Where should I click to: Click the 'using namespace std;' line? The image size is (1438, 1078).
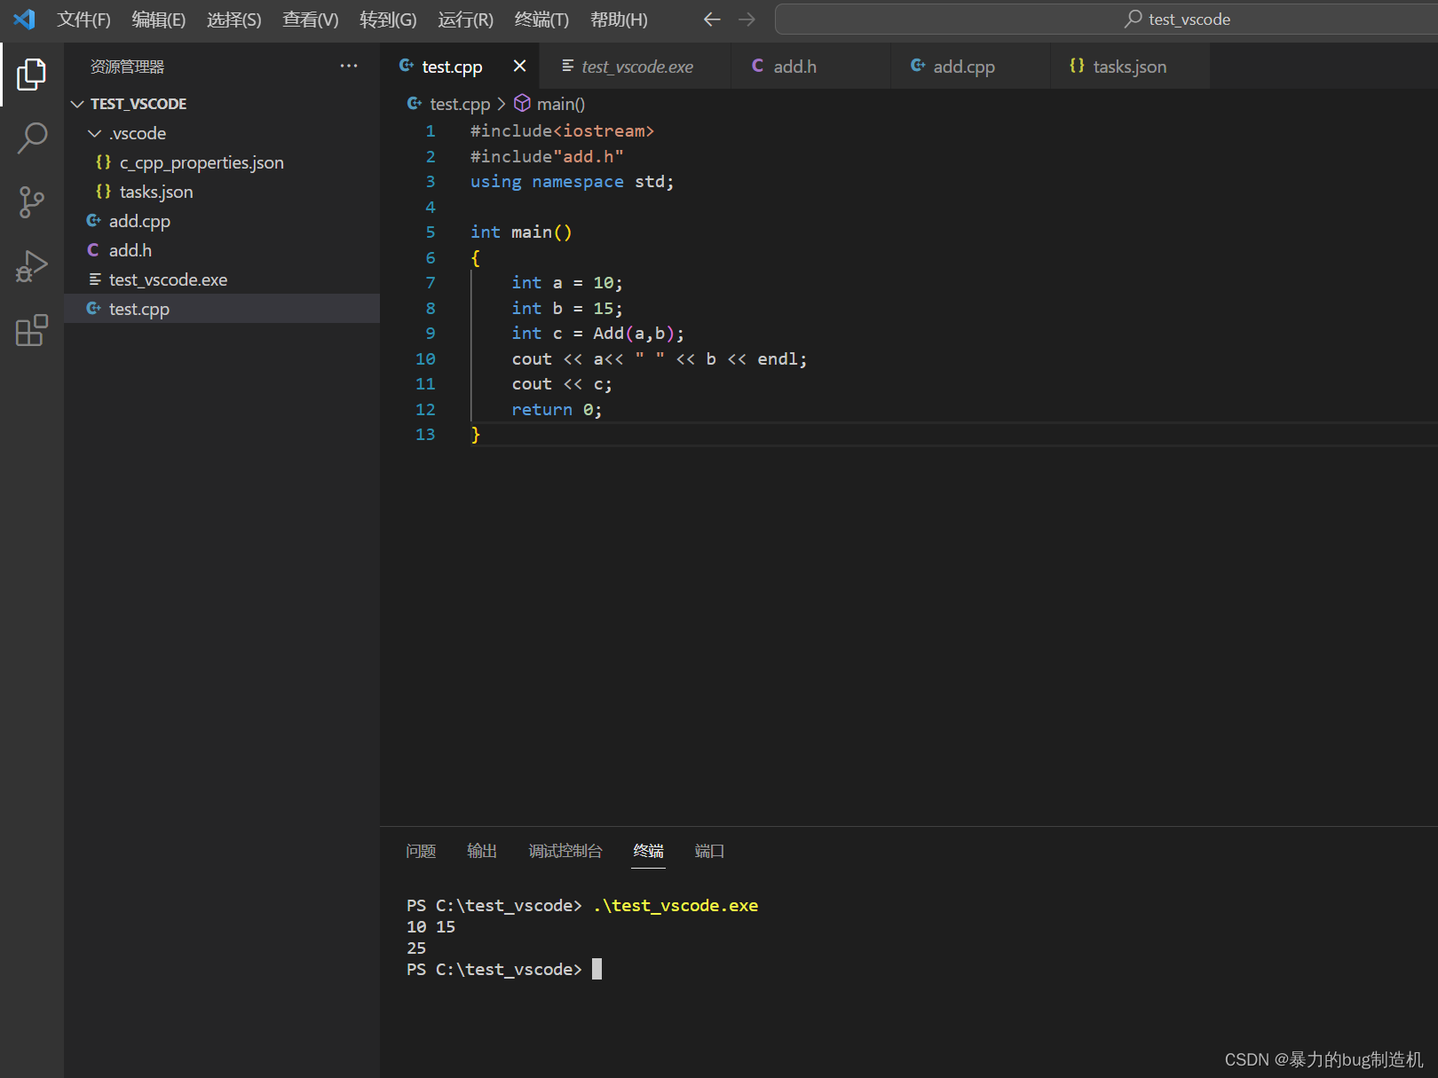pos(572,182)
